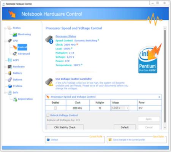Screen dimensions: 171x152
Task: Select the ACPI icon in sidebar
Action: pyautogui.click(x=10, y=60)
